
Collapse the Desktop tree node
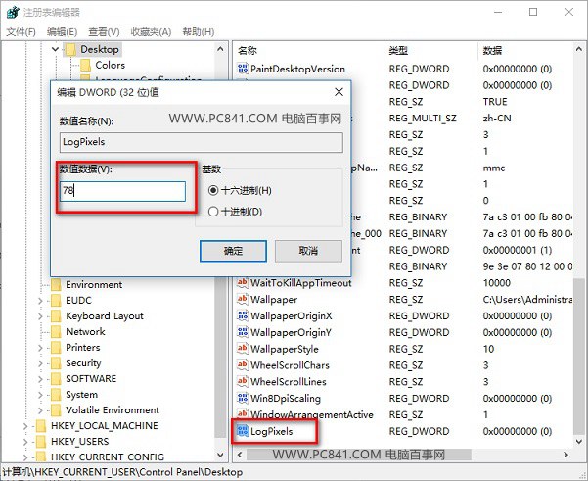tap(55, 49)
